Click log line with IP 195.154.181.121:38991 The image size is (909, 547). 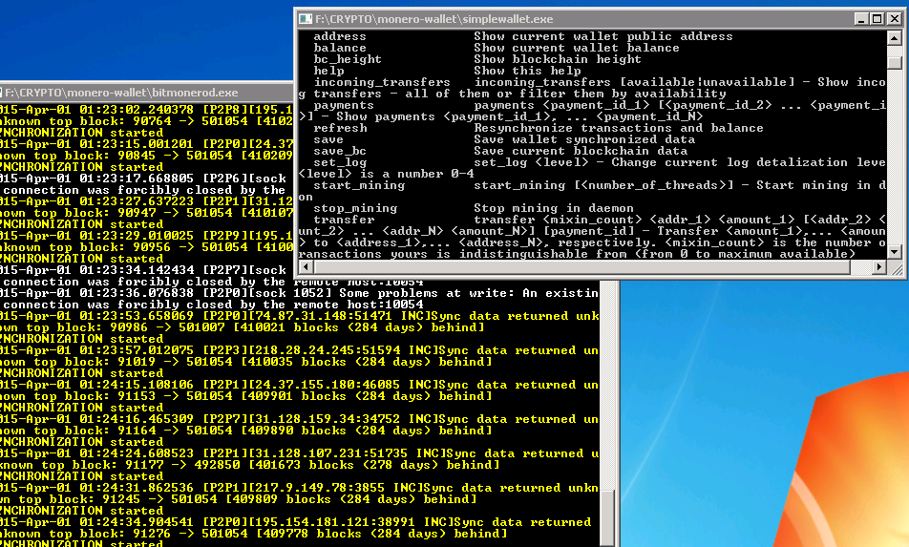coord(296,523)
